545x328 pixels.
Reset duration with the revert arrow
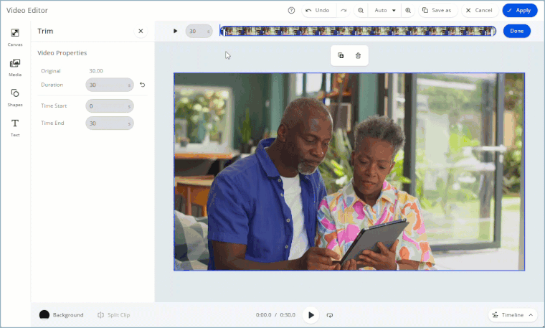[x=142, y=85]
